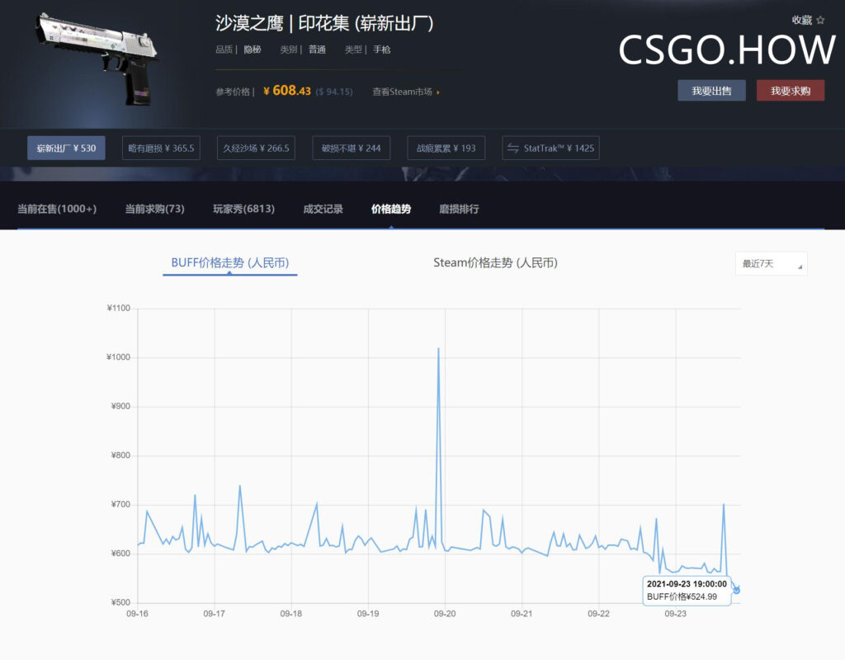Click the ¥1100 price axis label

tap(119, 309)
